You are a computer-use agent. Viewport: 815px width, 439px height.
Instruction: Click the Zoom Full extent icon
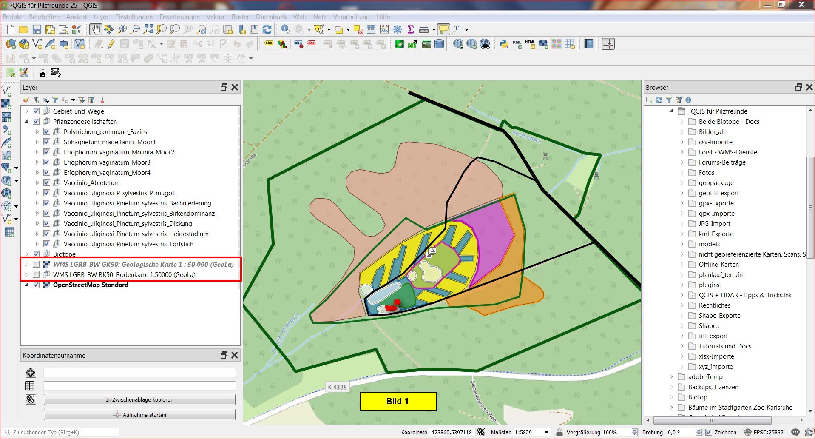(148, 29)
